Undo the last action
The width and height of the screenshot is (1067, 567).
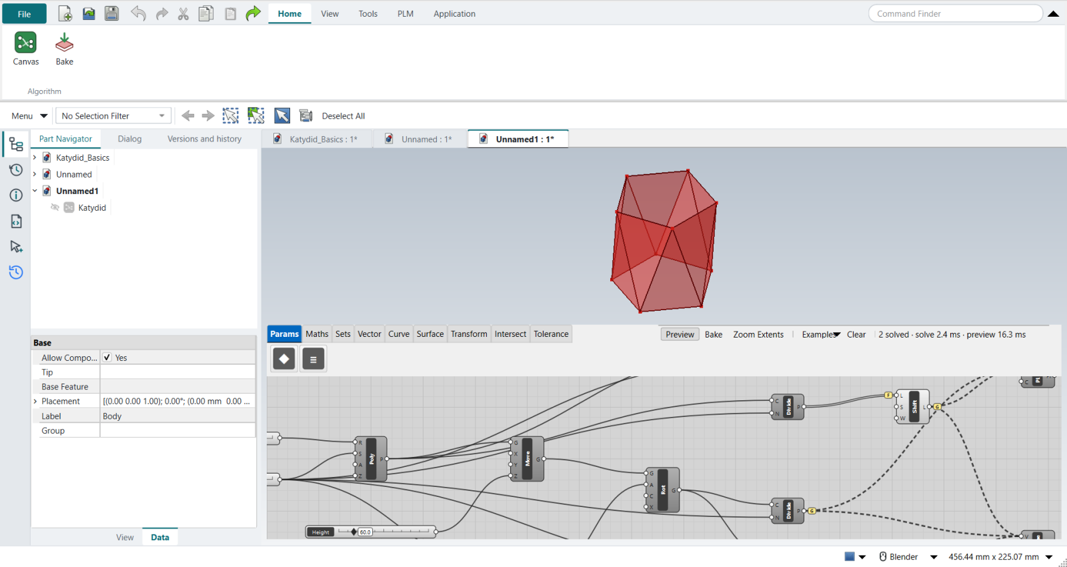point(138,13)
